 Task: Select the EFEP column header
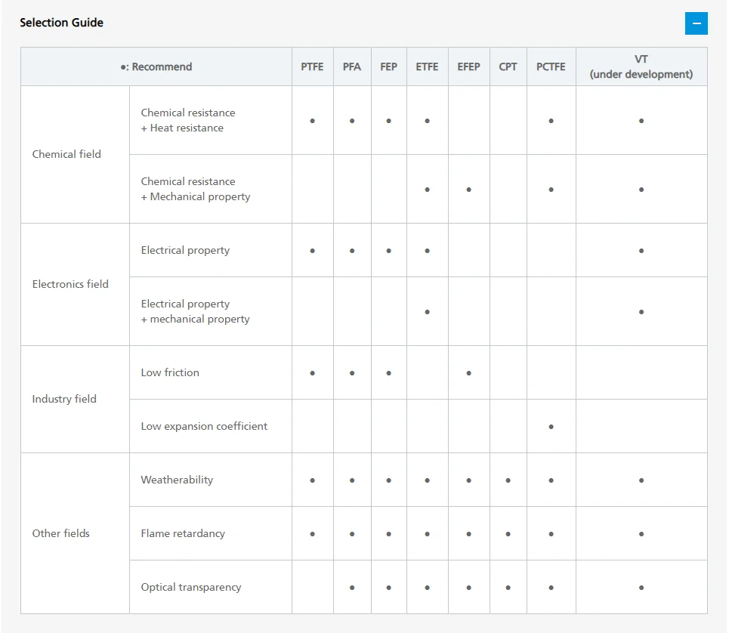point(468,66)
